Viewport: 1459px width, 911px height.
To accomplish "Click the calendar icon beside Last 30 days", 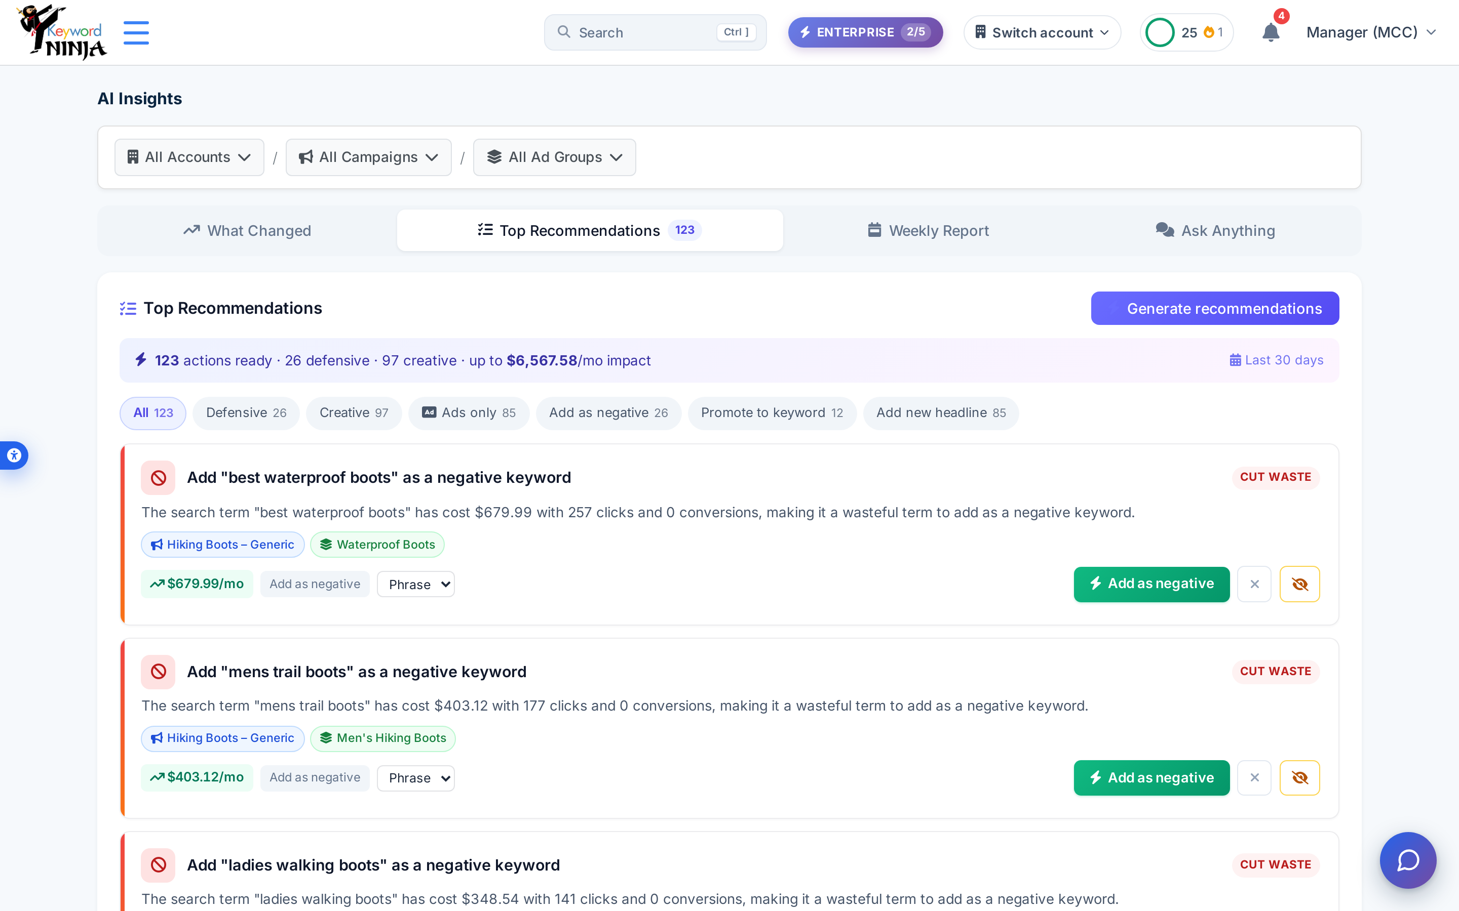I will [1235, 360].
